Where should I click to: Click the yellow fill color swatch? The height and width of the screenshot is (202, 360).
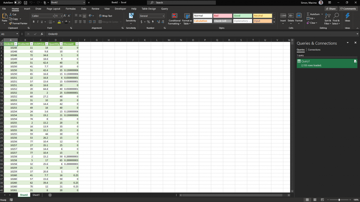[x=59, y=22]
